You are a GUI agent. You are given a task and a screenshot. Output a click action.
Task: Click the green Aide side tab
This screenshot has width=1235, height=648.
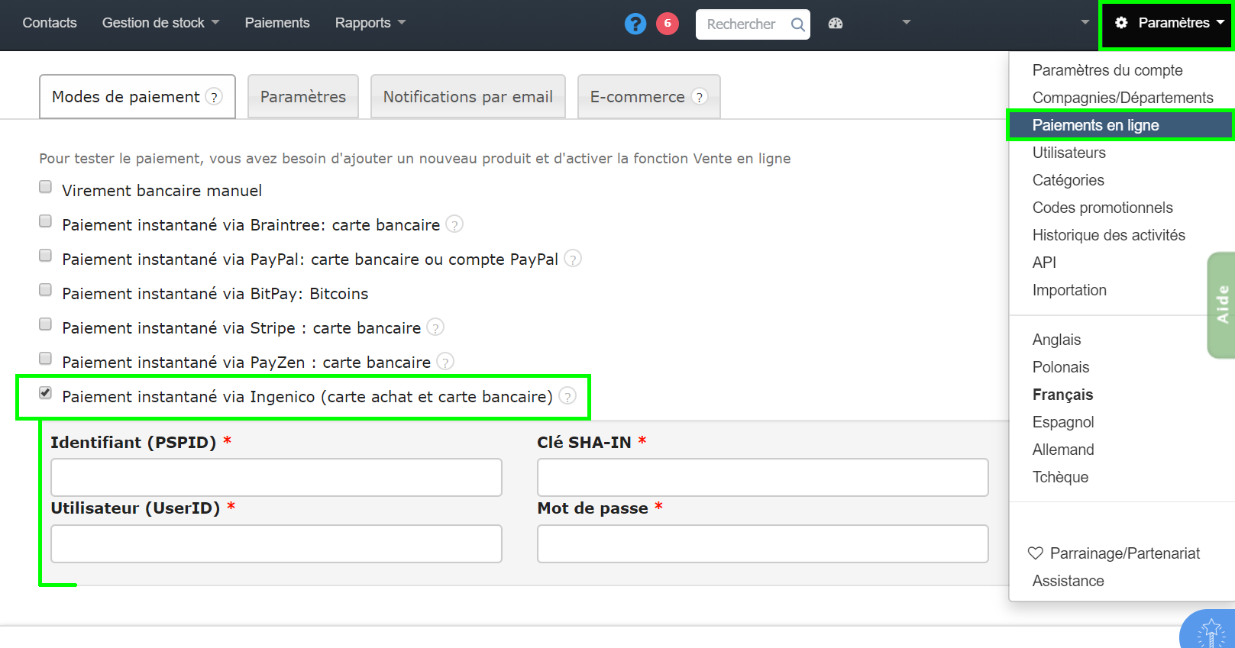[x=1221, y=305]
